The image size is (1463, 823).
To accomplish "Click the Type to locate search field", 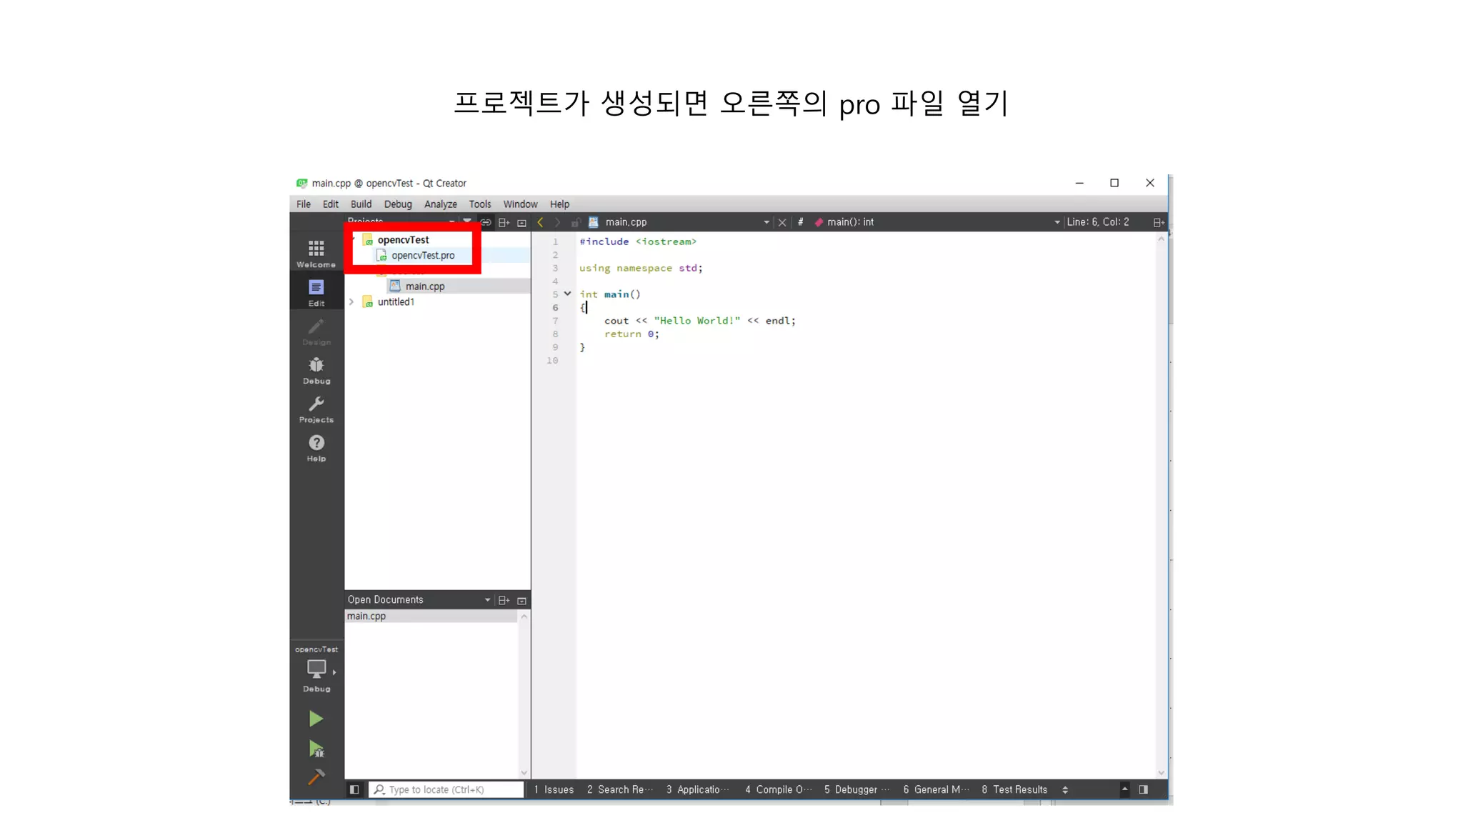I will (x=446, y=789).
